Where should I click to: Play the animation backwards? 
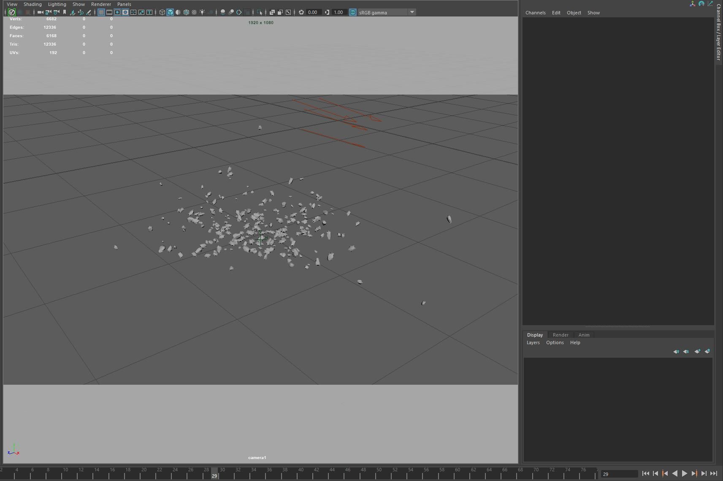click(x=674, y=474)
